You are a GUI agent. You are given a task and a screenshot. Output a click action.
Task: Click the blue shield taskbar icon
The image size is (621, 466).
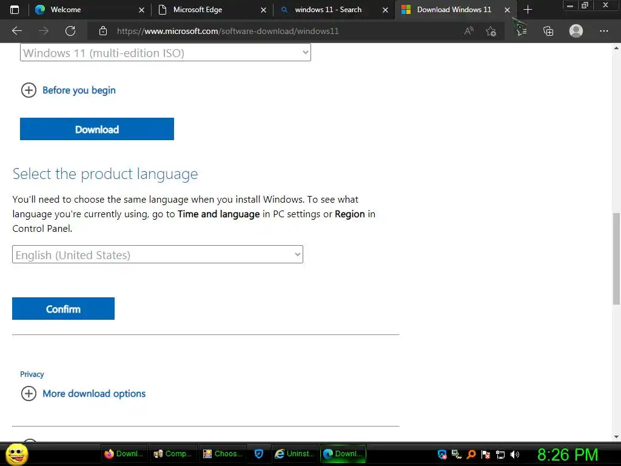click(x=259, y=454)
